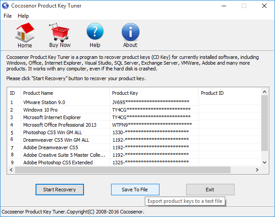Image resolution: width=275 pixels, height=217 pixels.
Task: Select Adobe Photoshop CS5 Extended row
Action: [134, 163]
